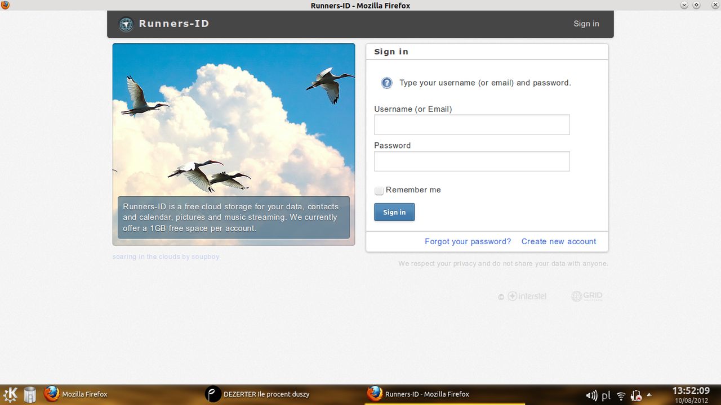The height and width of the screenshot is (405, 721).
Task: Click the blue Sign in button
Action: (x=394, y=212)
